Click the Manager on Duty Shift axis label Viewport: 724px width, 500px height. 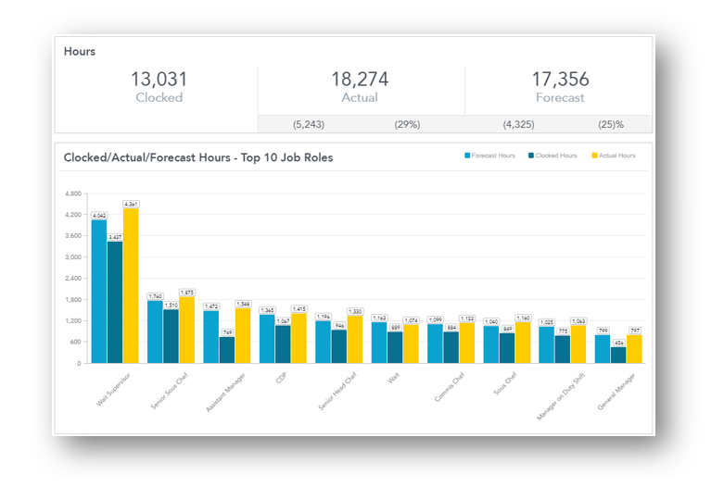559,397
